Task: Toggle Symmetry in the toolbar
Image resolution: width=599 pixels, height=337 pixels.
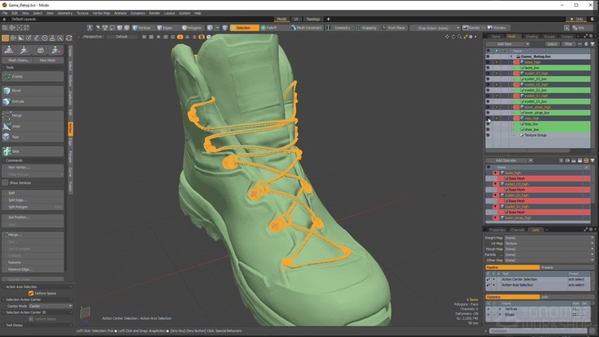Action: pyautogui.click(x=339, y=28)
